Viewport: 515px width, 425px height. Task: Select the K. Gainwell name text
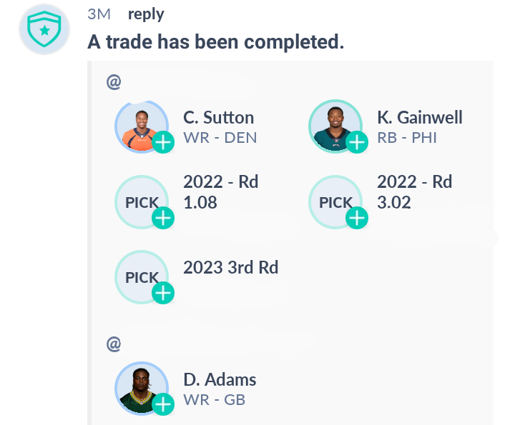(420, 117)
